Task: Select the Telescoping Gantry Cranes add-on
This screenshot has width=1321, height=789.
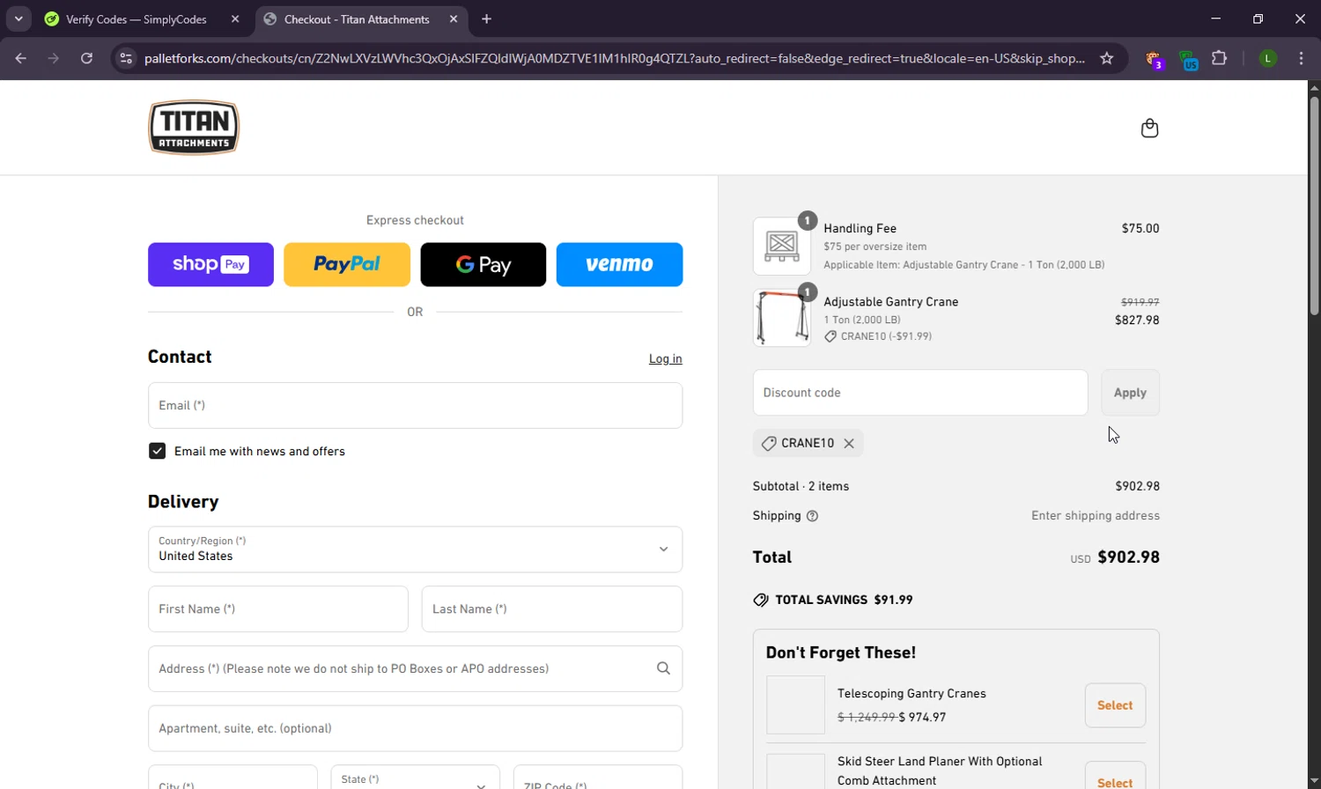Action: 1115,705
